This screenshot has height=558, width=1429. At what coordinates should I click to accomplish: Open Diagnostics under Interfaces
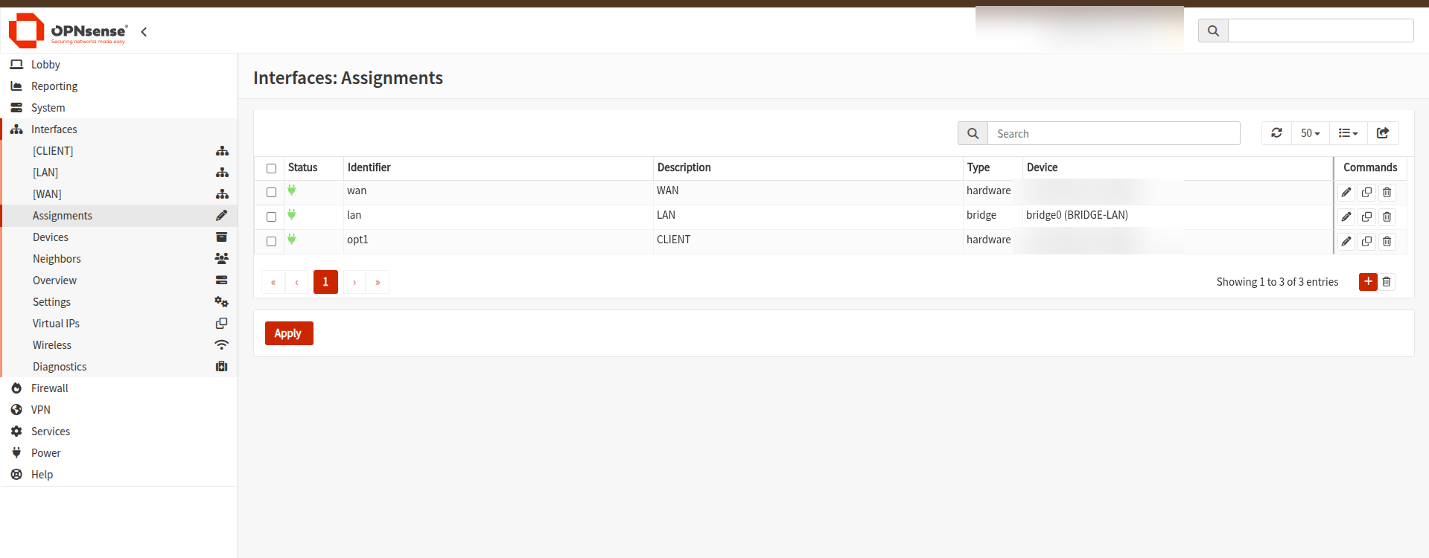pos(119,367)
